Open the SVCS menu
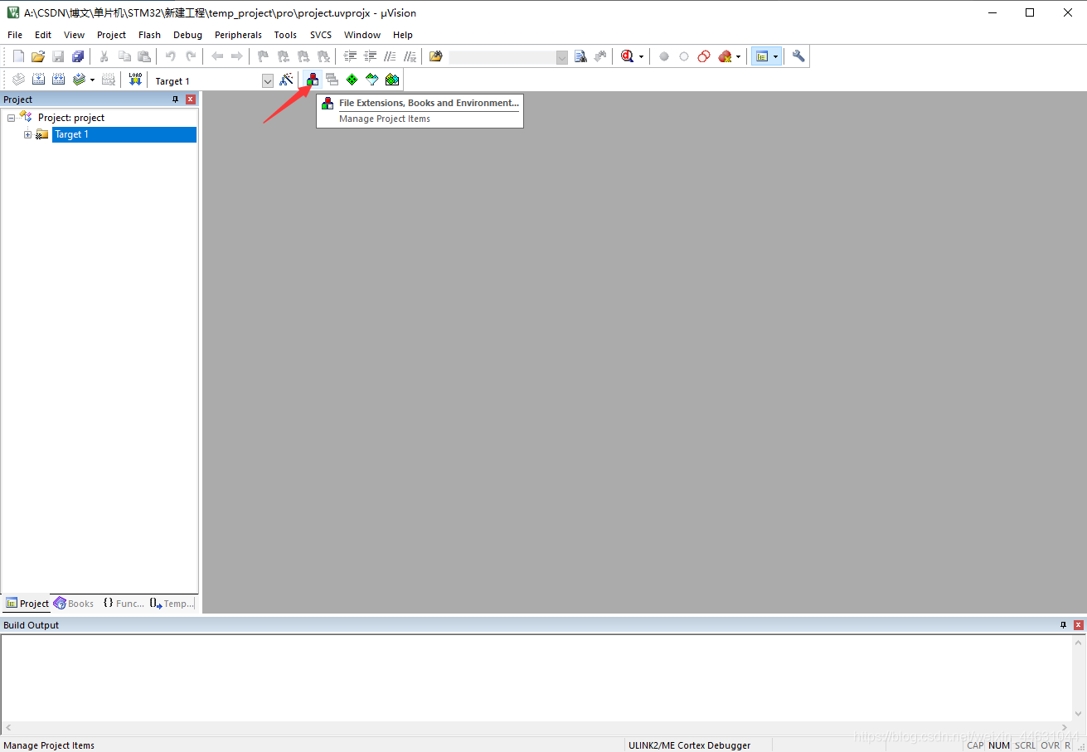 [x=321, y=35]
